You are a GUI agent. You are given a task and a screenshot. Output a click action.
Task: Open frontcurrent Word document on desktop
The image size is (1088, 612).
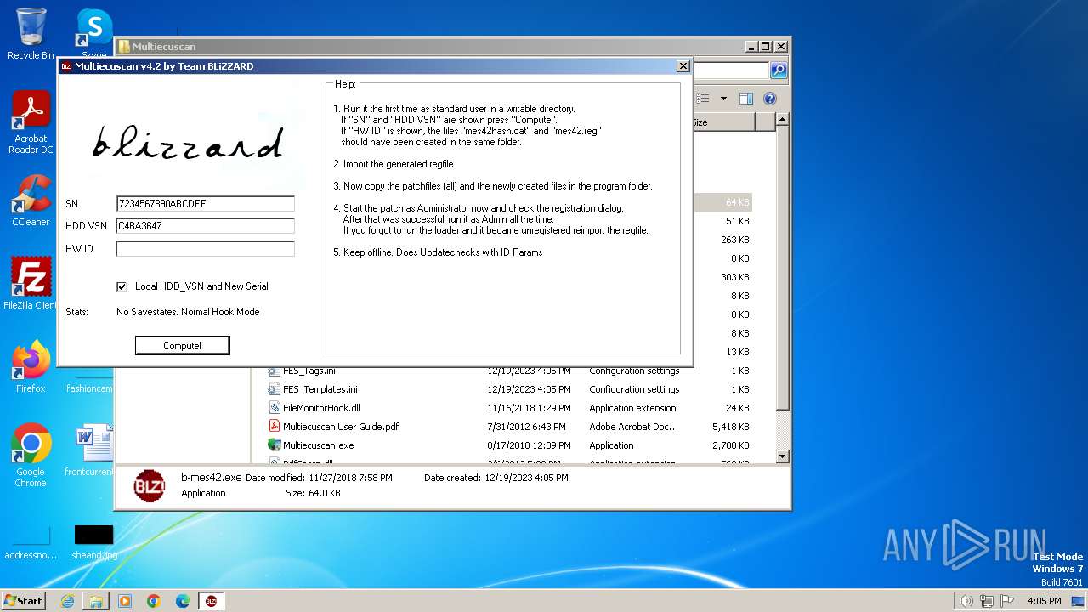[93, 450]
